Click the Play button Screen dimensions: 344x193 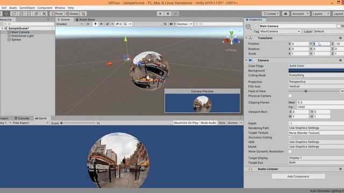[160, 13]
